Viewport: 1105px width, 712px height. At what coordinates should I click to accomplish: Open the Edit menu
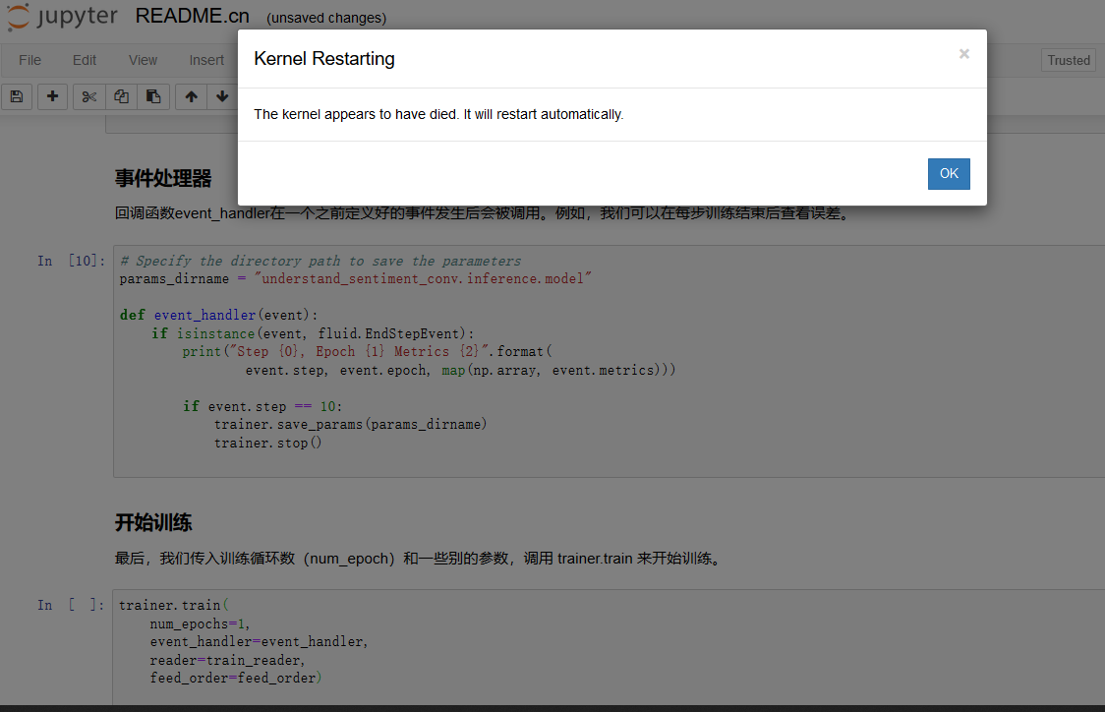(84, 60)
